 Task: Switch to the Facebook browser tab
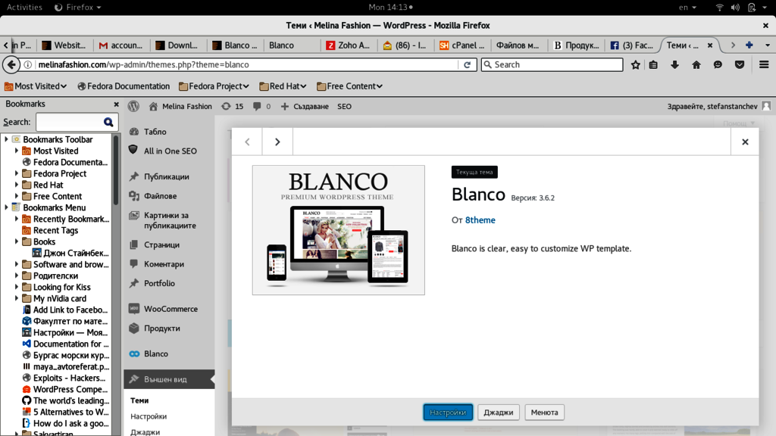pyautogui.click(x=633, y=45)
